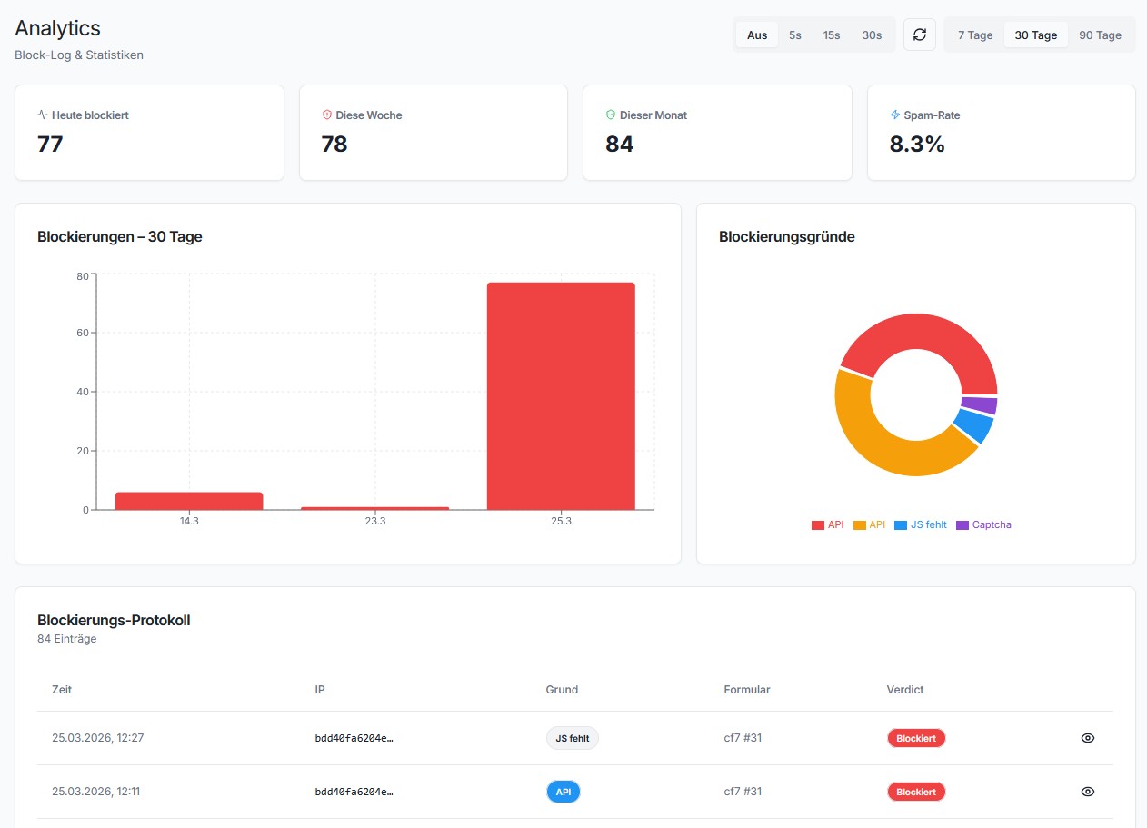Click the Blockiert verdict in the first row
The image size is (1147, 828).
[x=916, y=738]
